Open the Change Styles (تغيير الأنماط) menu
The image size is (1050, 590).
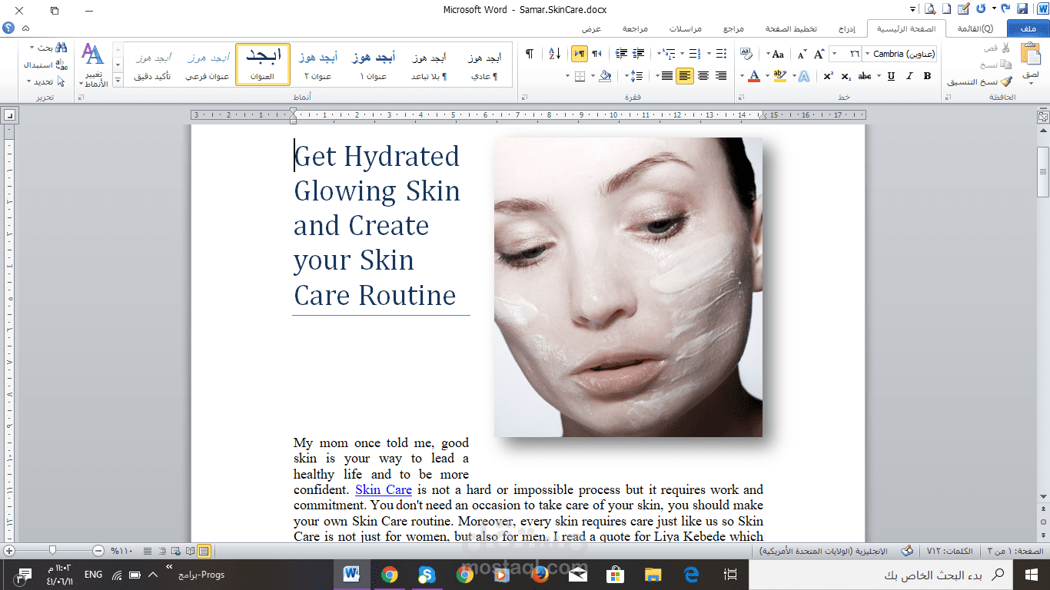tap(93, 65)
